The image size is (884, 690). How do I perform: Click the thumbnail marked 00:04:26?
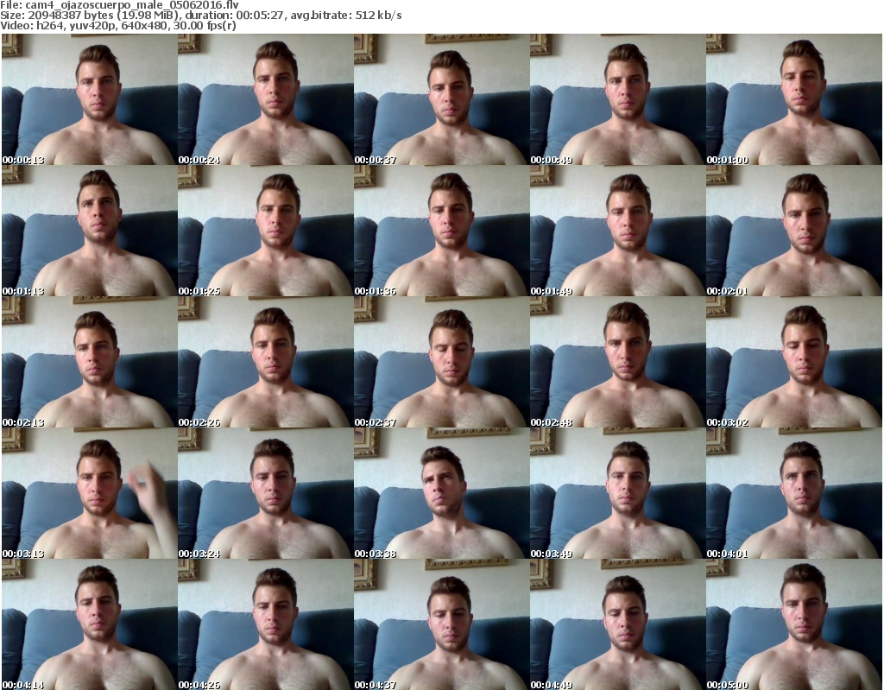pyautogui.click(x=266, y=624)
